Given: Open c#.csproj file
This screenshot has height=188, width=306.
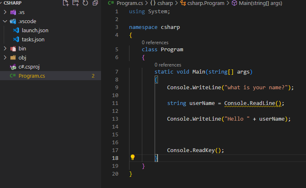Looking at the screenshot, I should (x=29, y=67).
